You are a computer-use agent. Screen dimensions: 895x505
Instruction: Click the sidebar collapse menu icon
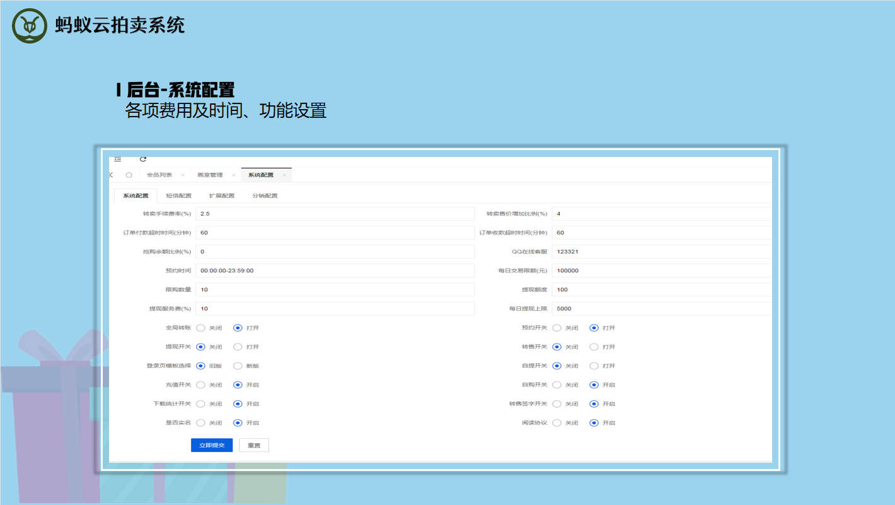coord(117,160)
